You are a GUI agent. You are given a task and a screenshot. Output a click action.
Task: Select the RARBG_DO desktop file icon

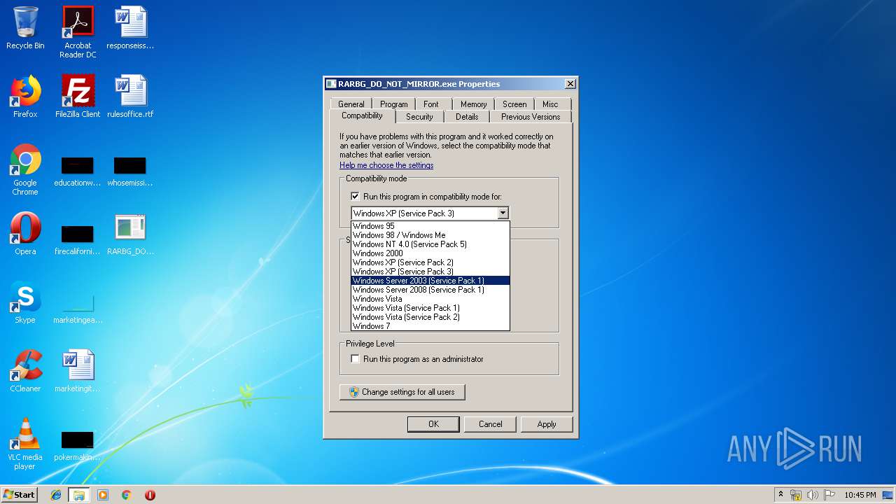(130, 234)
